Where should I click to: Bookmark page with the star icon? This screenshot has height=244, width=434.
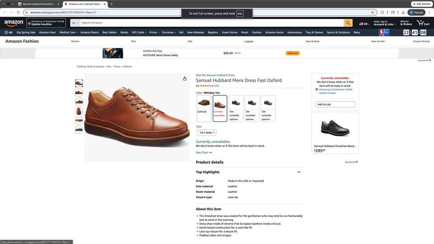(x=373, y=13)
